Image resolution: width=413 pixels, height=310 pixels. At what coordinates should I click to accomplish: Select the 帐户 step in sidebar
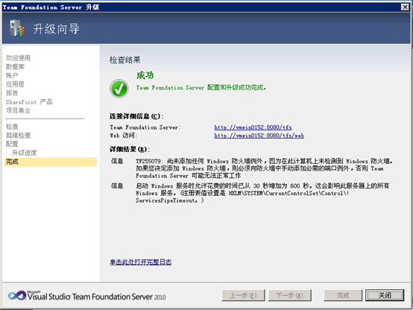click(12, 75)
